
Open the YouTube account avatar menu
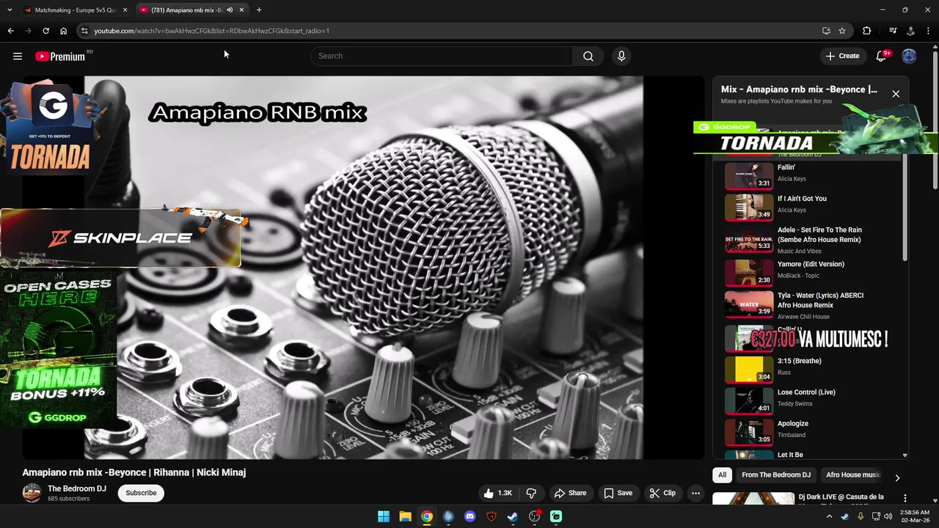(x=909, y=56)
